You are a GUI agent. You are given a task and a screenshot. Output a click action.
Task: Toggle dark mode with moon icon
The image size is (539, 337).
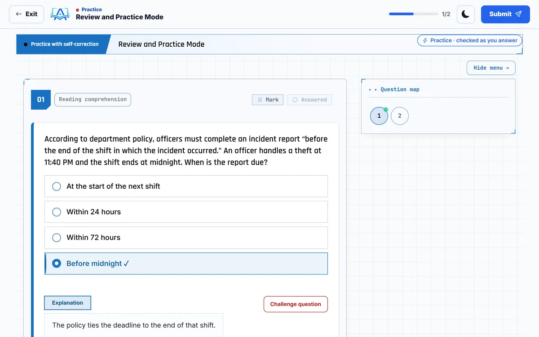click(466, 14)
